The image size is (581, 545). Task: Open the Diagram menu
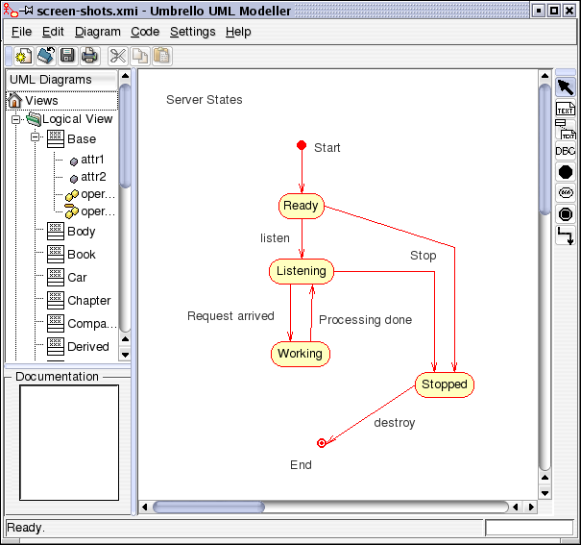[98, 32]
